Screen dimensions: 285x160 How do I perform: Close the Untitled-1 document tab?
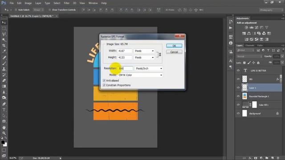[x=57, y=16]
